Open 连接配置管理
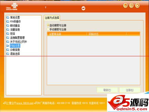 pos(17,38)
